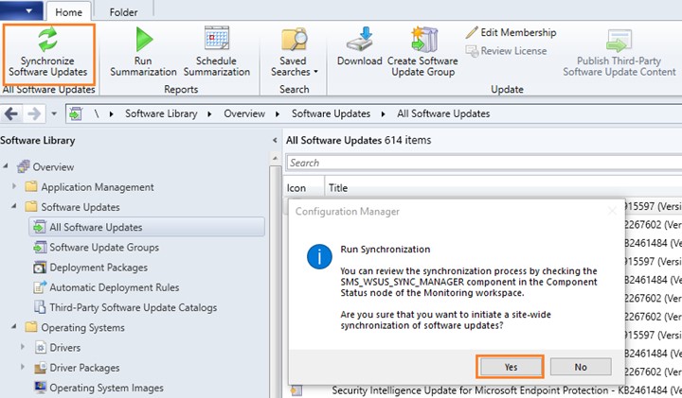
Task: Click Review License in ribbon
Action: (x=506, y=51)
